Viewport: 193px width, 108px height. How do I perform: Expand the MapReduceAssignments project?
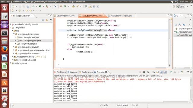11,24
